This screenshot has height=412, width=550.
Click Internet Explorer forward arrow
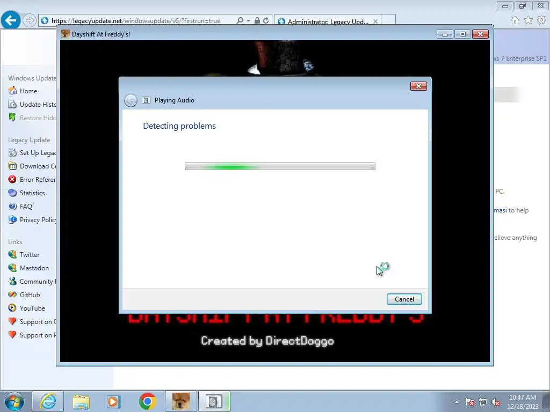(30, 21)
